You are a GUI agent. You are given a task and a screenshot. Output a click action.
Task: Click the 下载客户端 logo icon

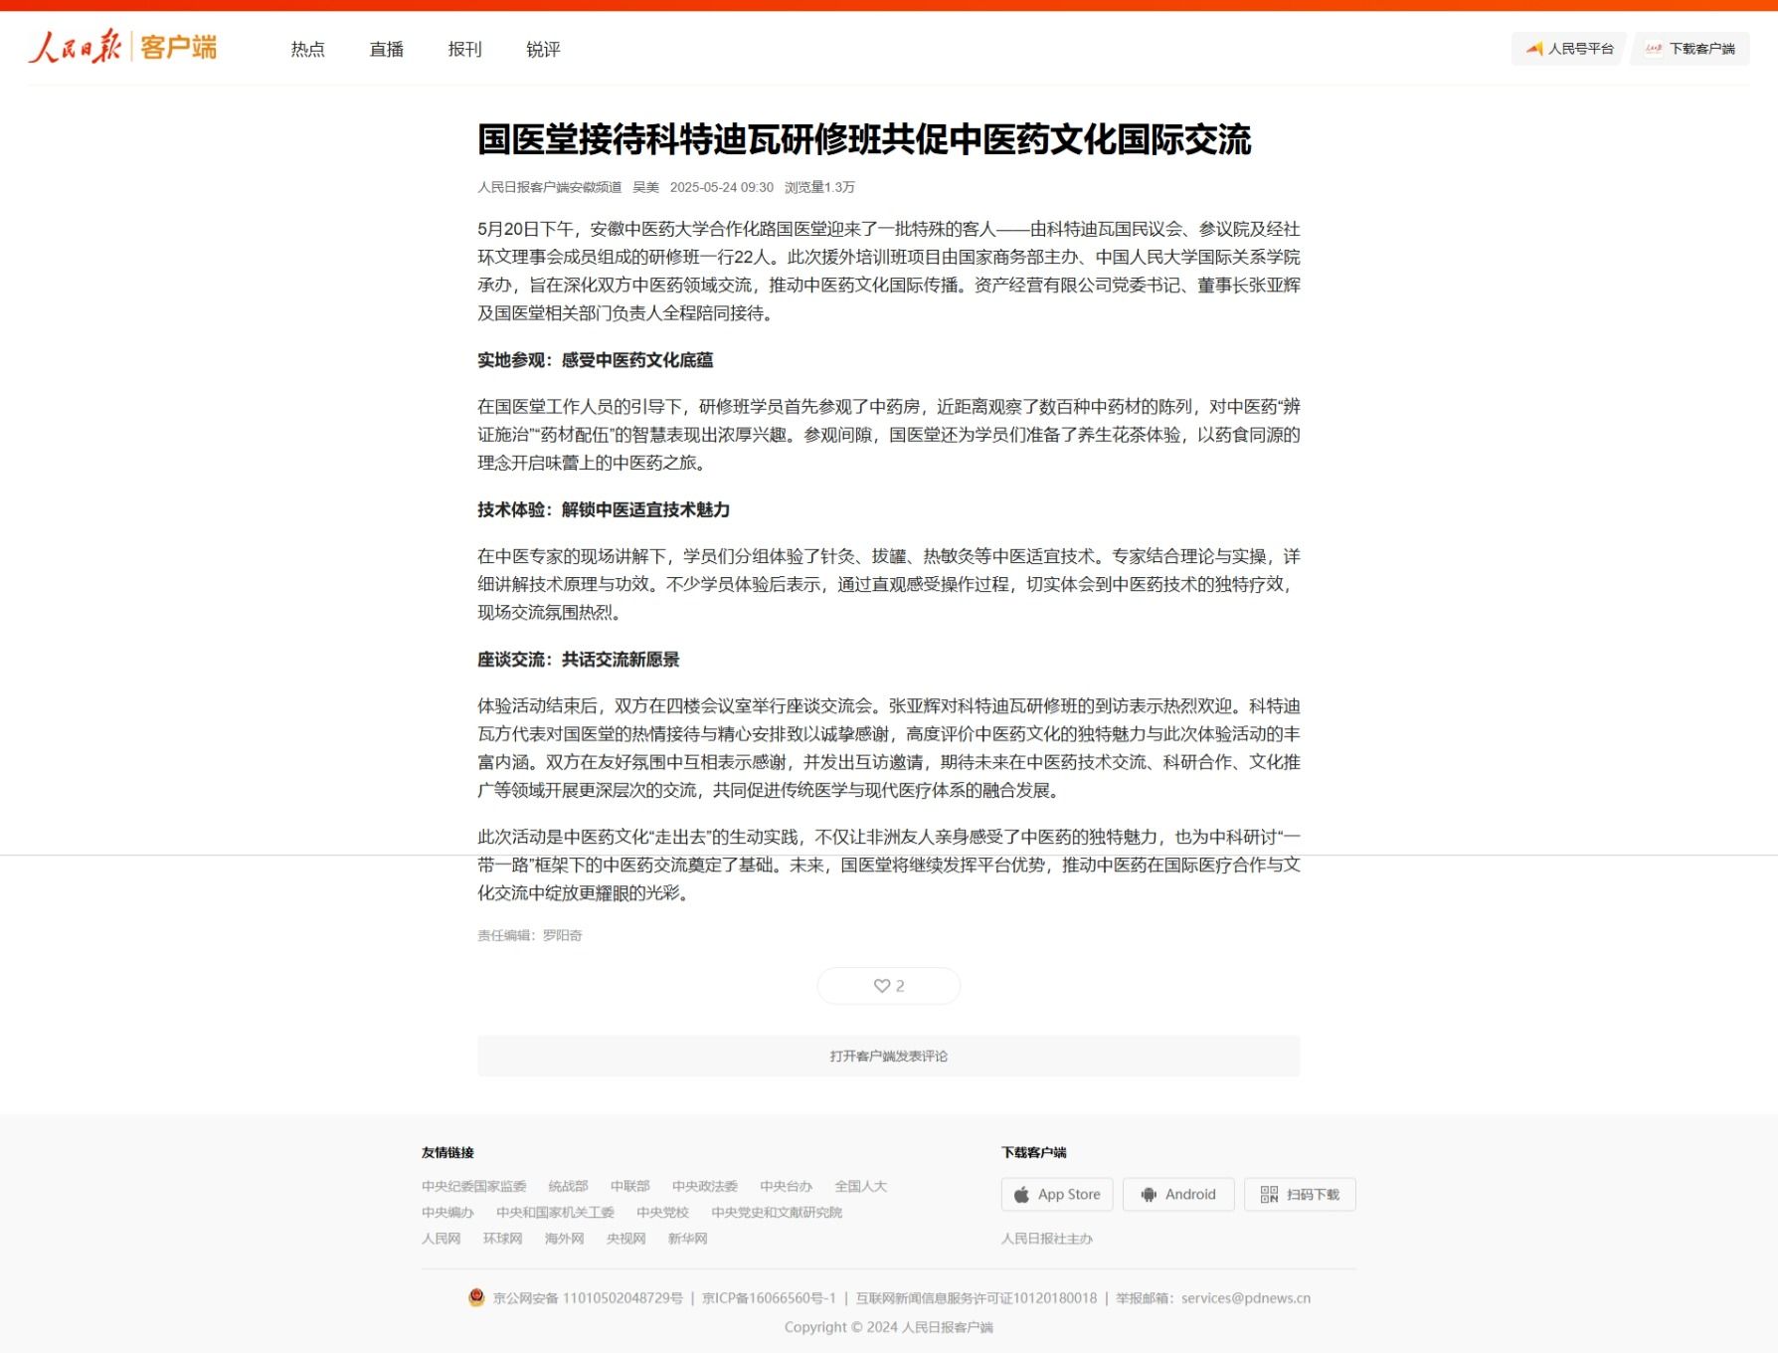click(x=1654, y=49)
